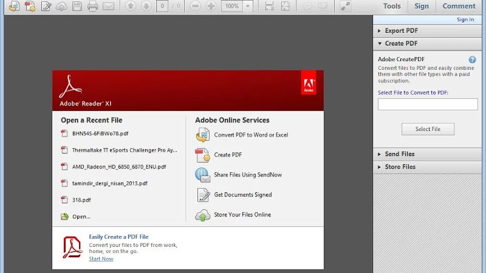Collapse the Create PDF section

coord(427,43)
